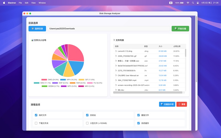221x138 pixels.
Task: Toggle the MP3 legend color swatch
Action: point(64,86)
